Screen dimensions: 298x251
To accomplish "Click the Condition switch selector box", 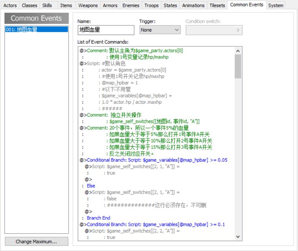I will [214, 30].
